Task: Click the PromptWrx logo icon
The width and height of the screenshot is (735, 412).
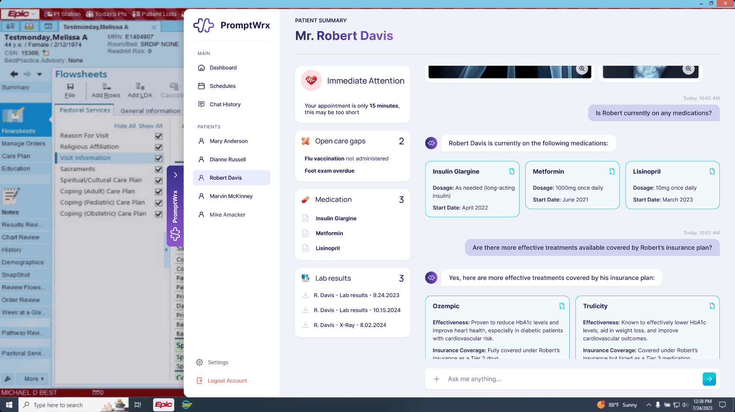Action: pos(204,25)
